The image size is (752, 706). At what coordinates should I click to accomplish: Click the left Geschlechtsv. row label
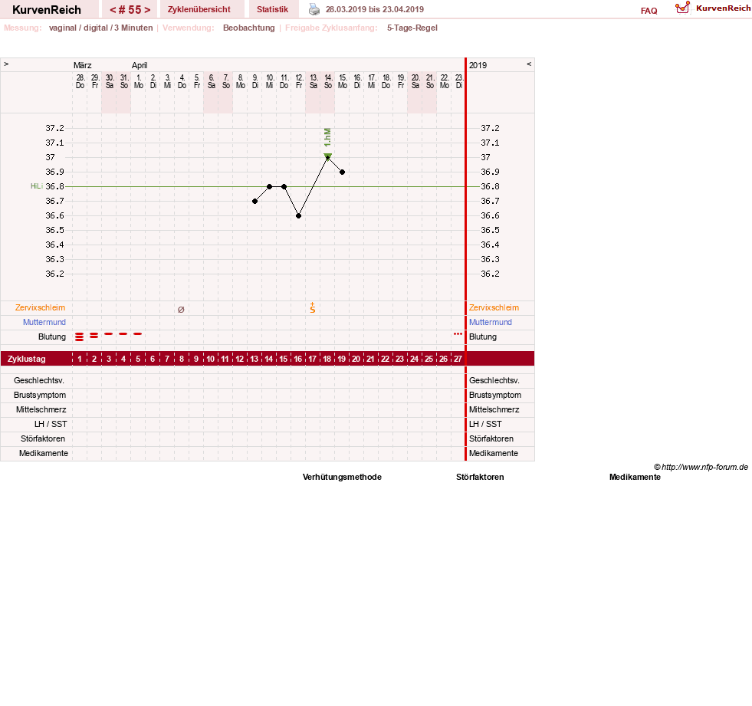coord(39,380)
